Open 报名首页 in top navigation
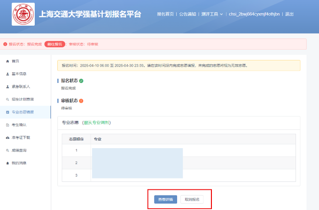319x210 pixels. (x=165, y=14)
